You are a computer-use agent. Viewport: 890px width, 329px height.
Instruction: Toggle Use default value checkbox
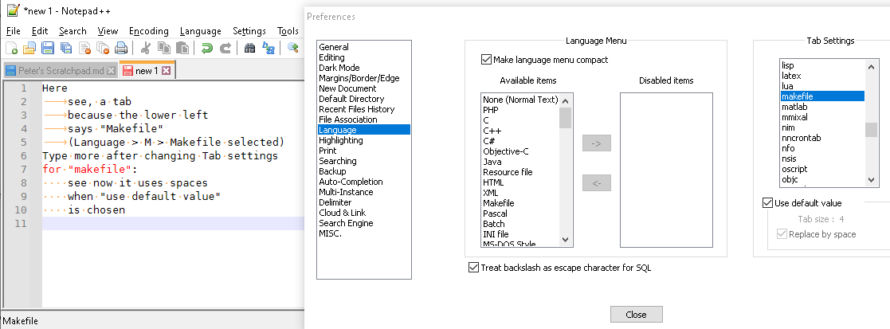coord(767,203)
